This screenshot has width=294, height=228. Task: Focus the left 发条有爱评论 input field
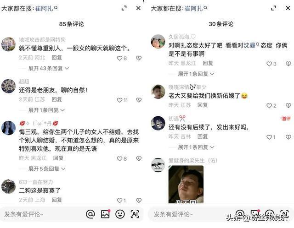(43, 214)
